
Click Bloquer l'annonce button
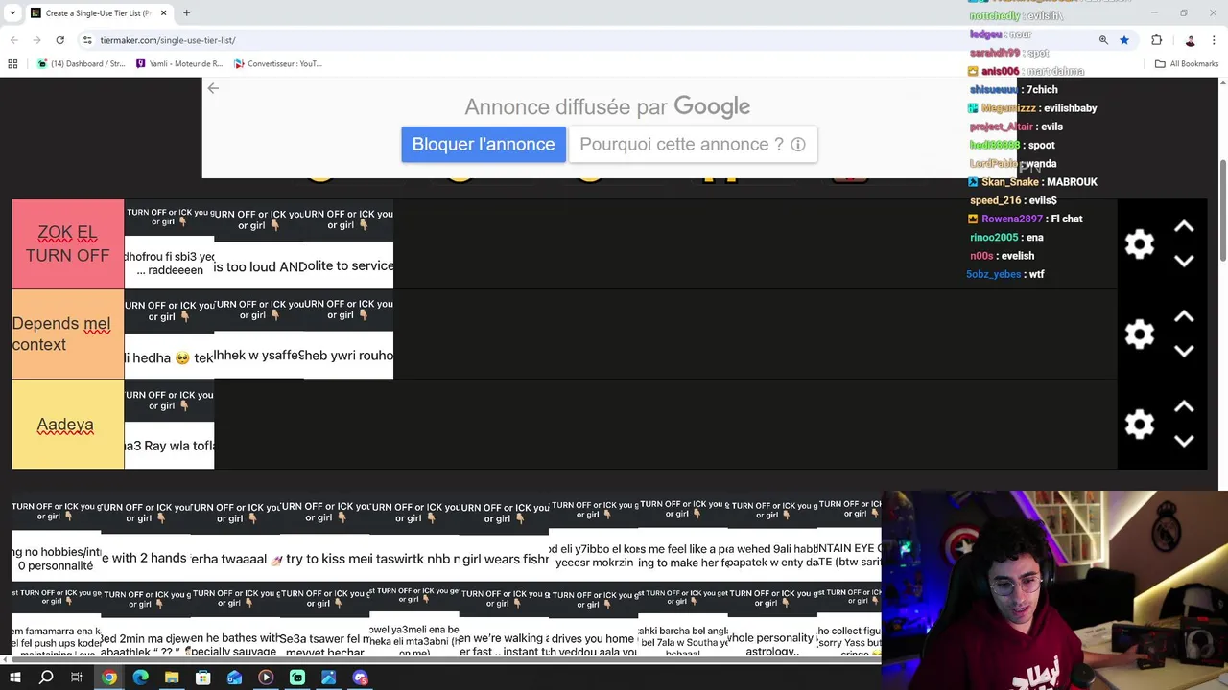[484, 144]
